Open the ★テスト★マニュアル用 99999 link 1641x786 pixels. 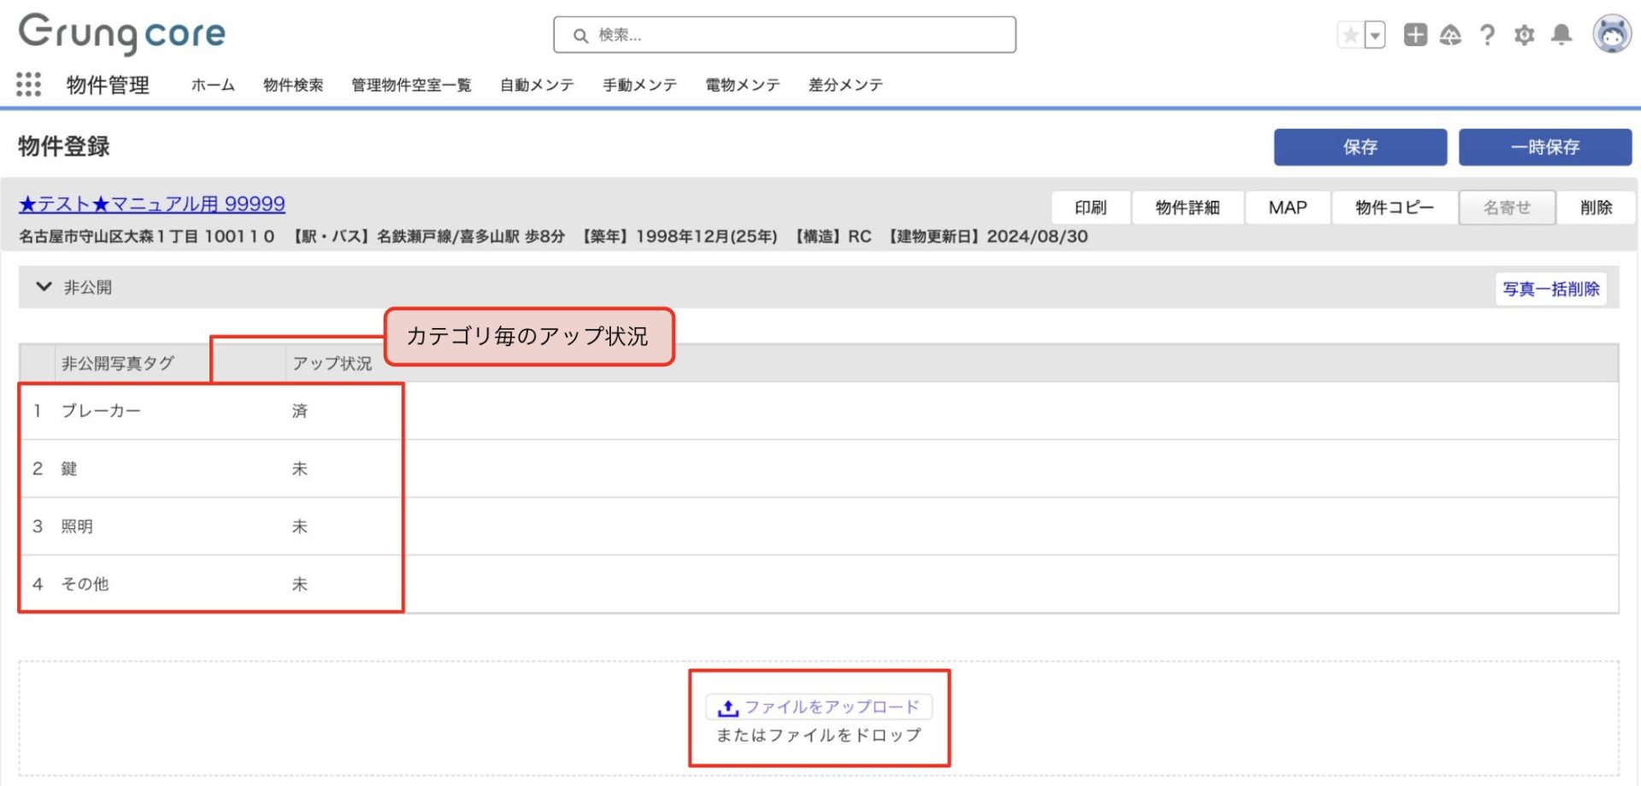pos(152,204)
